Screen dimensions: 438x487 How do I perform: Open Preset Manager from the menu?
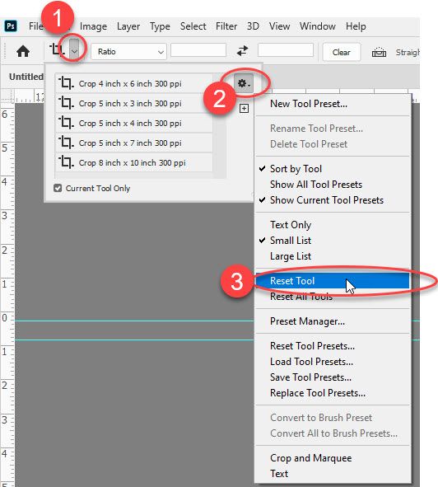point(307,321)
